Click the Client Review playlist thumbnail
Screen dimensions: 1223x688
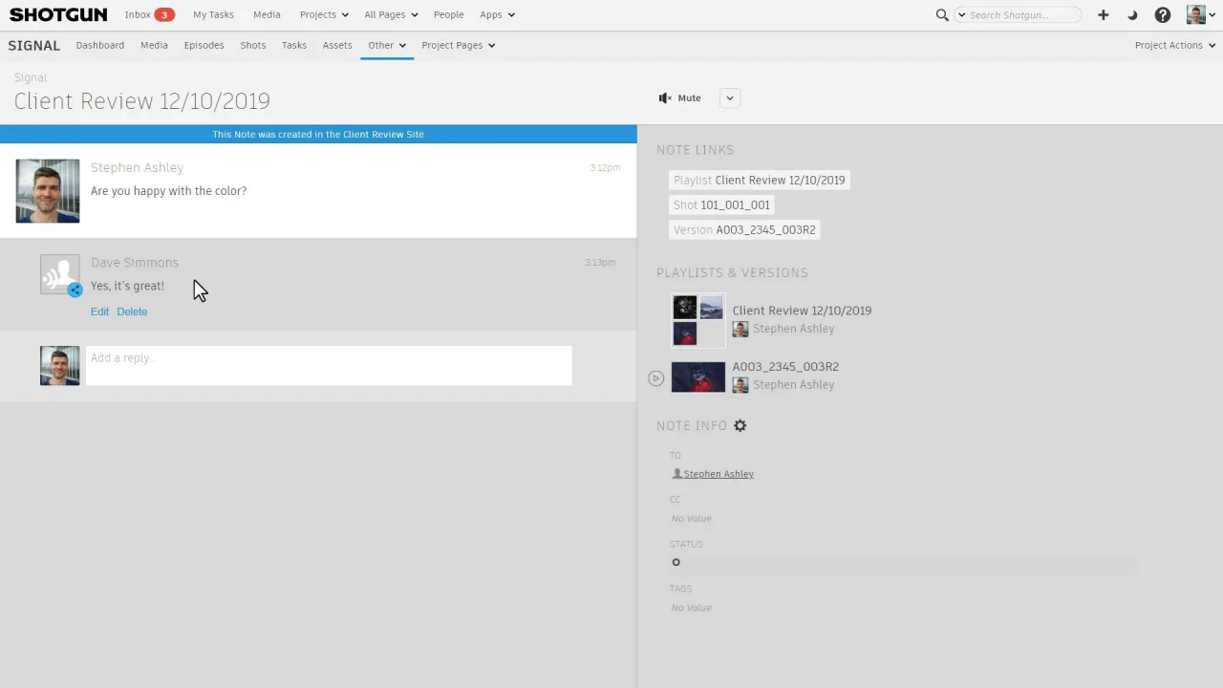[x=697, y=320]
